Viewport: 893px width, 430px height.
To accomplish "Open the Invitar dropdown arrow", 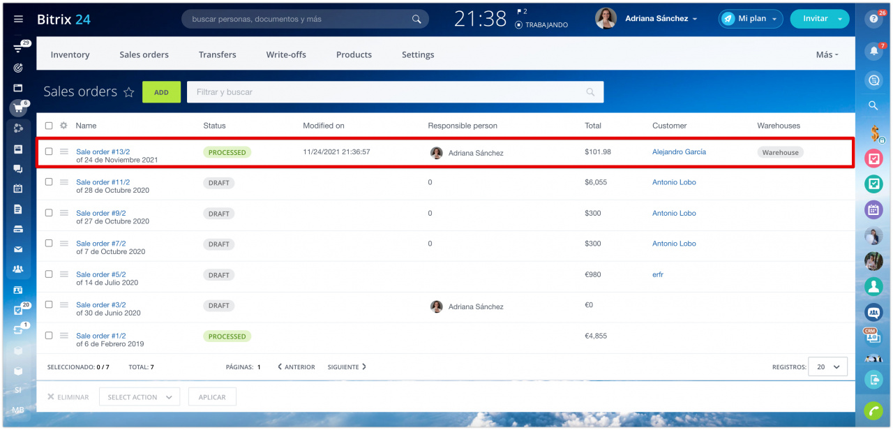I will tap(840, 19).
